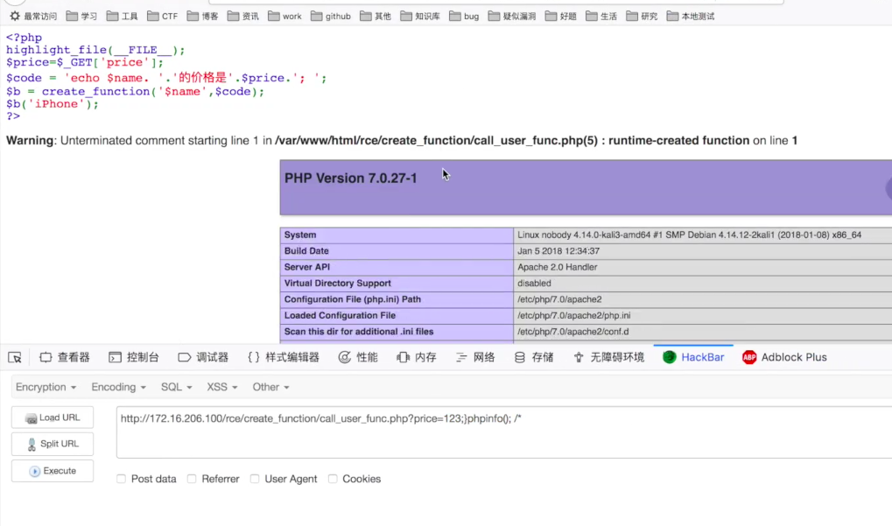Viewport: 892px width, 526px height.
Task: Open the 学习 bookmark folder
Action: click(81, 16)
